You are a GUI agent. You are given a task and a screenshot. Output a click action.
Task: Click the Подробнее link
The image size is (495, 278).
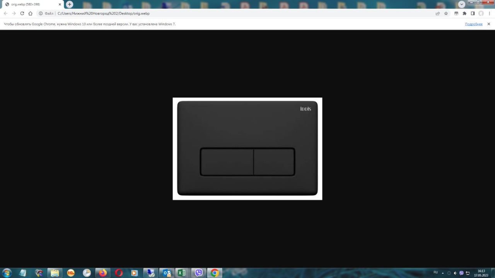click(473, 24)
